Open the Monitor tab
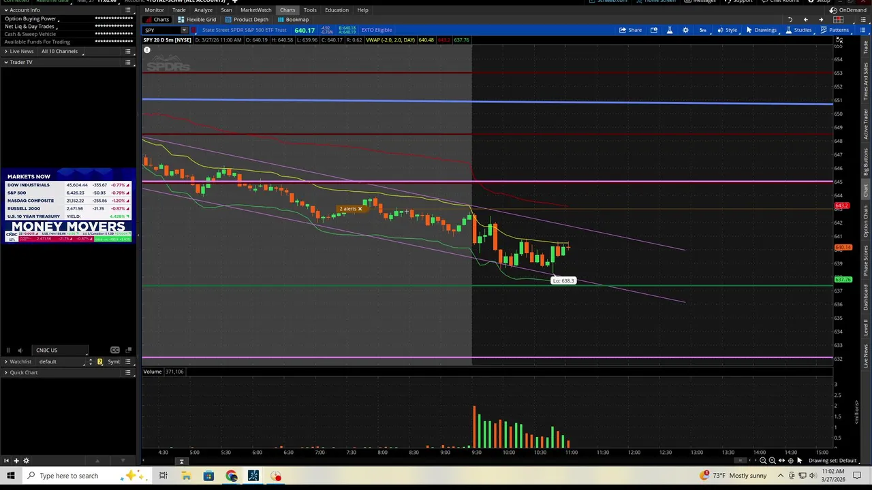 tap(154, 10)
